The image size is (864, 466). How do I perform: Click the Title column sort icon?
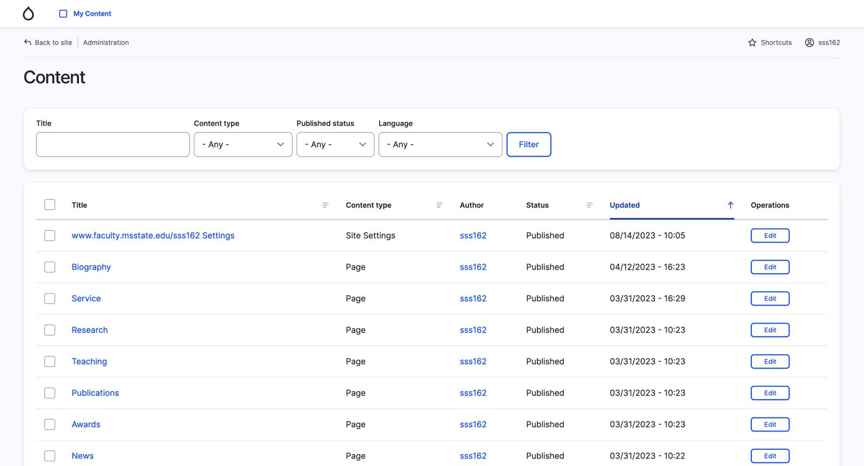pyautogui.click(x=326, y=205)
